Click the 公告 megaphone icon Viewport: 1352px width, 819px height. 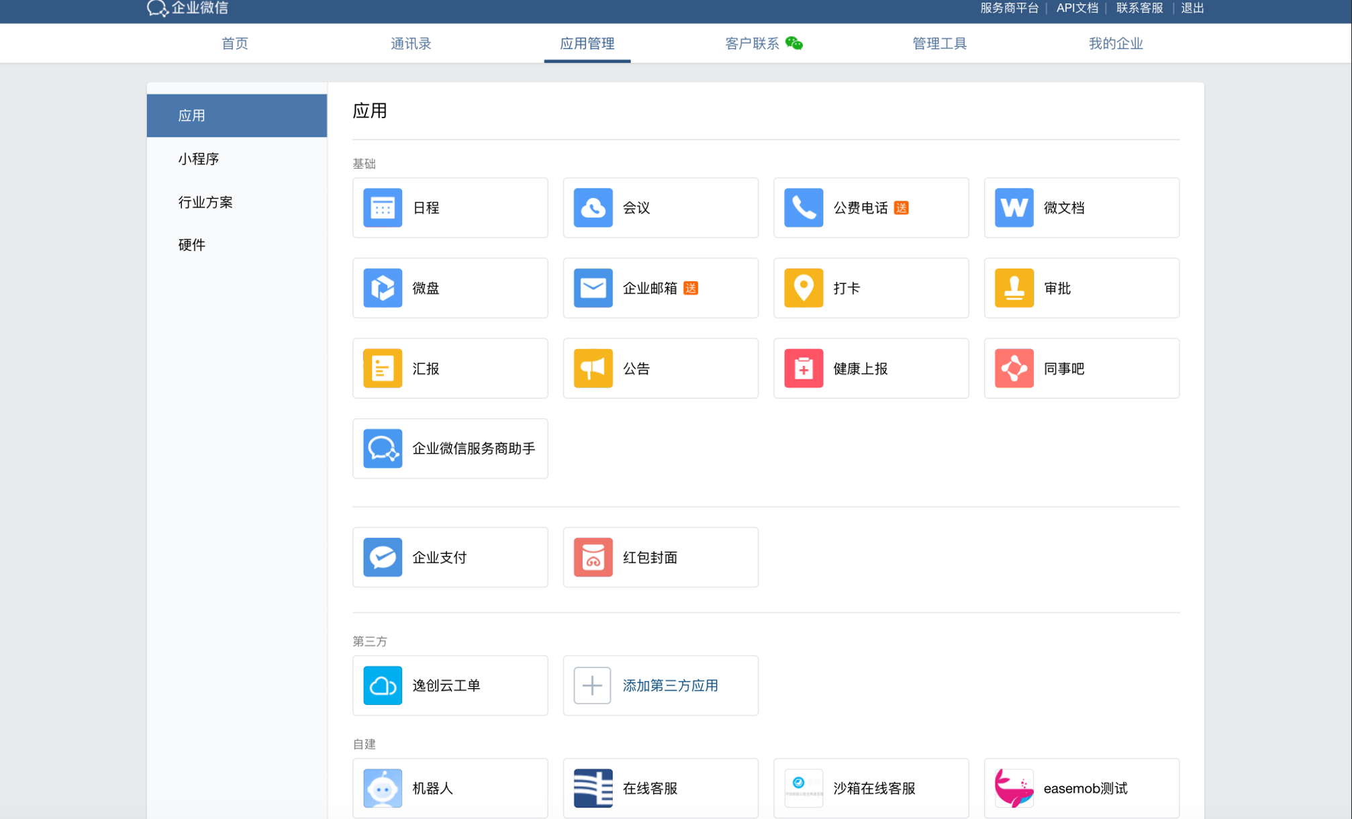coord(593,368)
